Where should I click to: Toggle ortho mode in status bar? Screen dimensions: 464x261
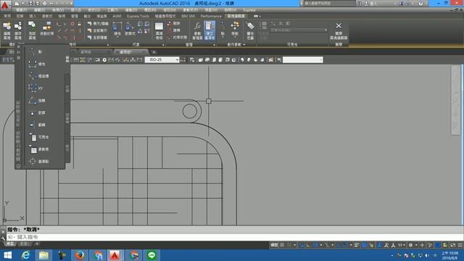coord(308,245)
